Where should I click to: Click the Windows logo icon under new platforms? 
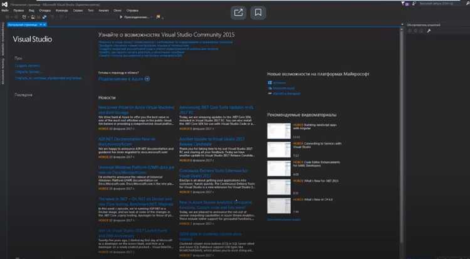point(269,83)
